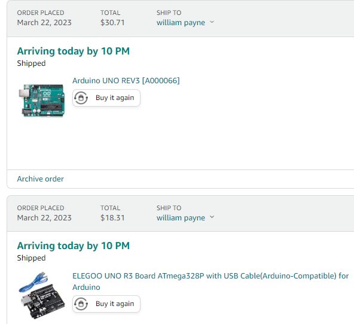The image size is (354, 324).
Task: Click the Arduino UNO REV3 reorder icon
Action: [81, 98]
